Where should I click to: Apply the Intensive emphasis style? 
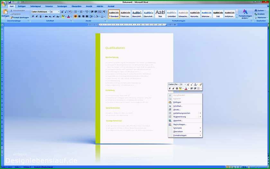tap(206, 14)
